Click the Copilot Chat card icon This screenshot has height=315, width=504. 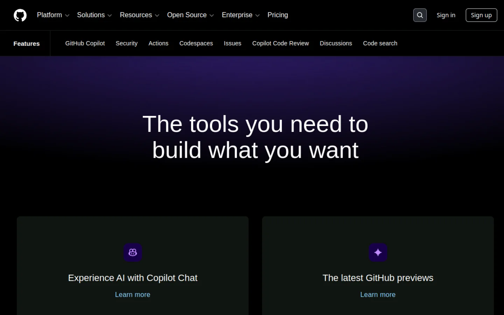coord(133,252)
